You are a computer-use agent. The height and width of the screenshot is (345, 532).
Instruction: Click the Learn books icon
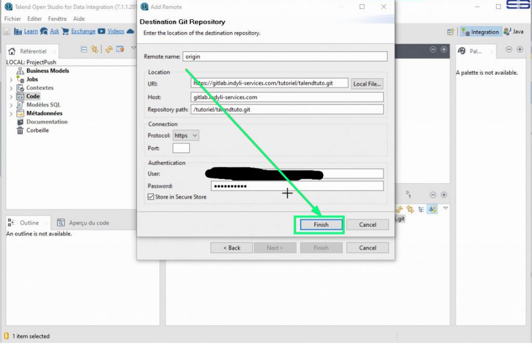(18, 32)
